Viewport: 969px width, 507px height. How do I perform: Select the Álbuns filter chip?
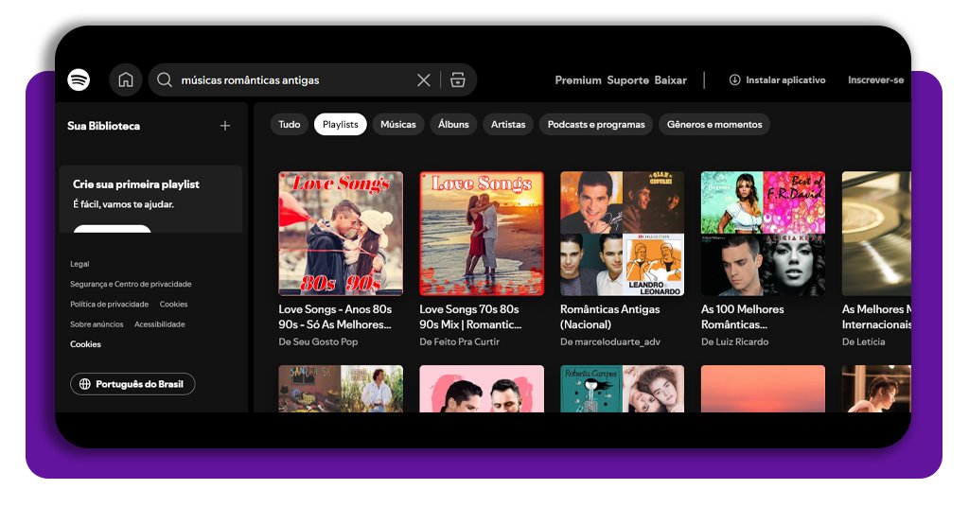(x=453, y=125)
